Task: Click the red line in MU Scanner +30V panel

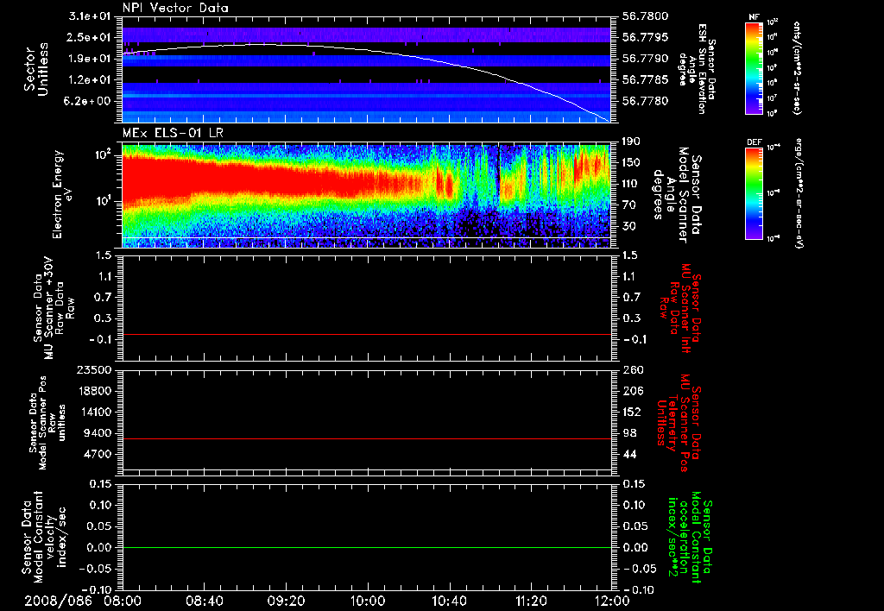Action: tap(366, 334)
